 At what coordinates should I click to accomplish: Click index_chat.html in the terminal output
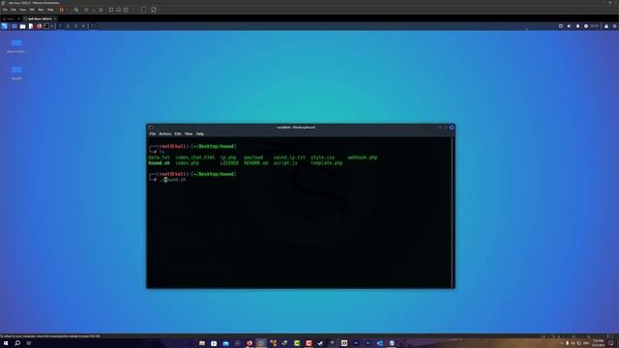click(x=195, y=158)
